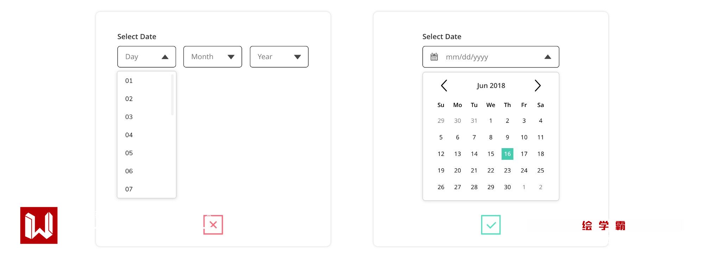Open the Month dropdown
This screenshot has width=704, height=258.
coord(213,57)
